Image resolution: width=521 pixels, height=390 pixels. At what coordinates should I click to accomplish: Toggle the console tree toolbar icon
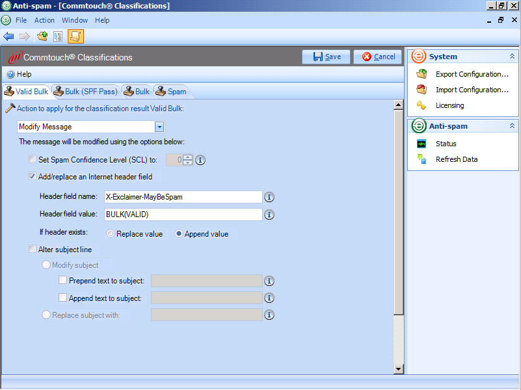click(x=58, y=36)
